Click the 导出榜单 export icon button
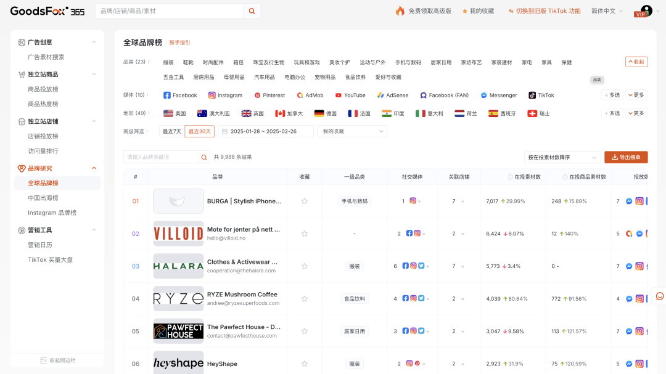666x374 pixels. [625, 157]
